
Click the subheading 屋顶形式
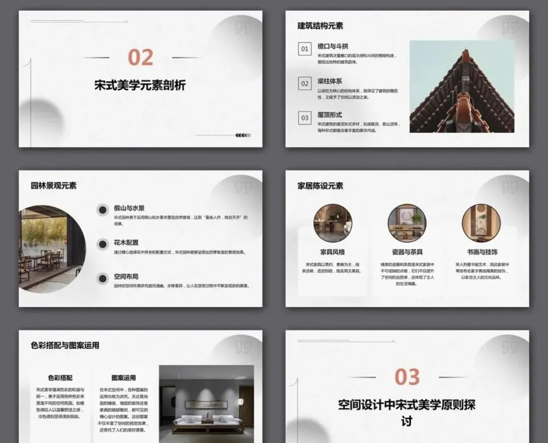coord(330,115)
